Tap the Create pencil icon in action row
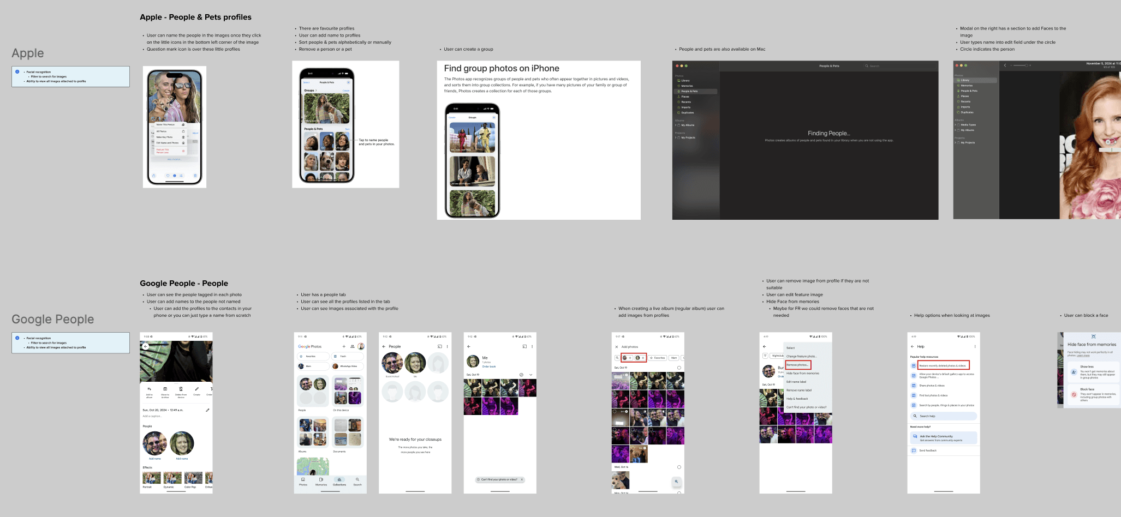1121x517 pixels. (x=196, y=389)
